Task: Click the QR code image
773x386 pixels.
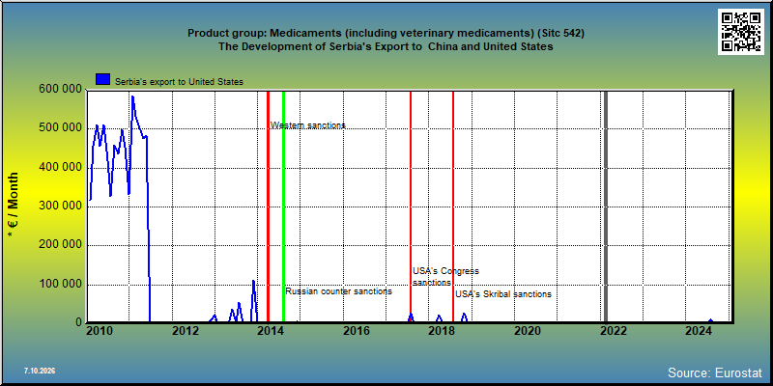Action: [x=740, y=32]
